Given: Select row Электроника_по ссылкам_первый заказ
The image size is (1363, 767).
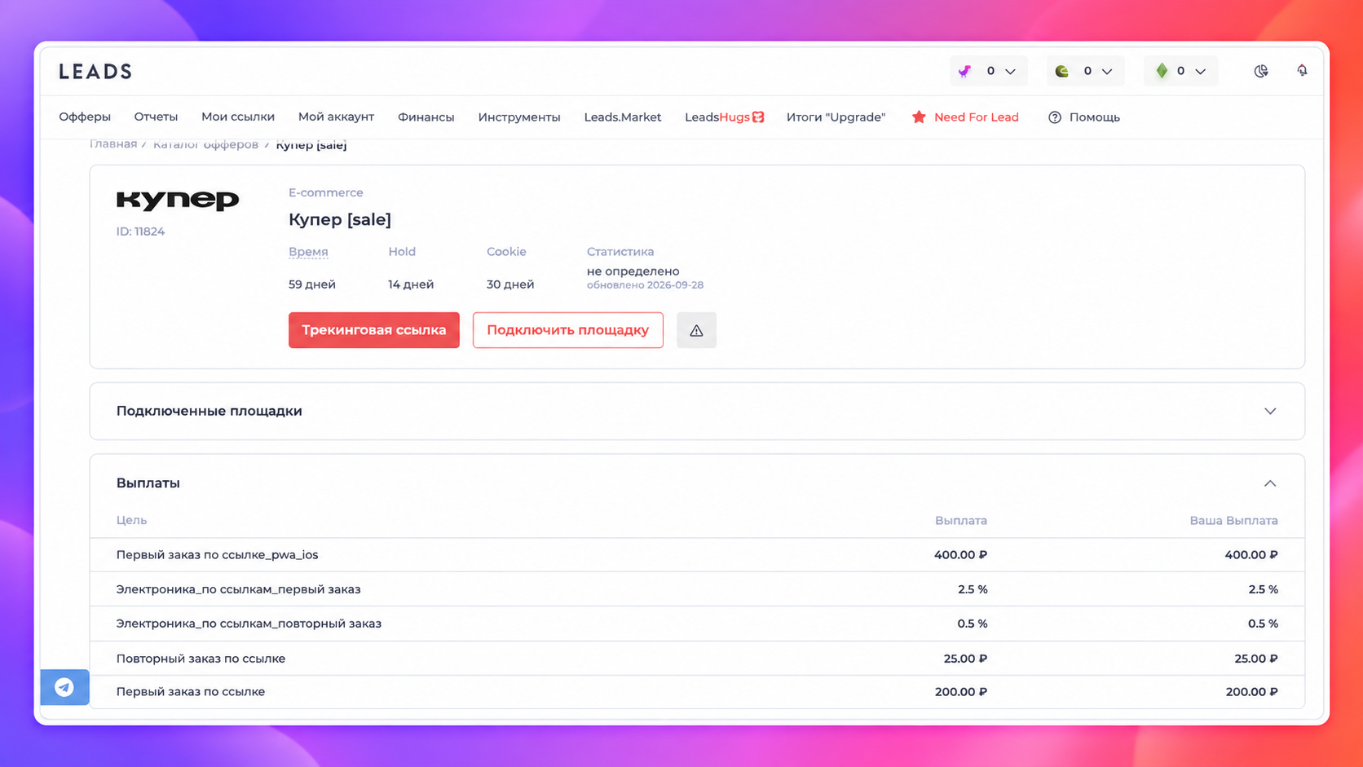Looking at the screenshot, I should pyautogui.click(x=697, y=589).
